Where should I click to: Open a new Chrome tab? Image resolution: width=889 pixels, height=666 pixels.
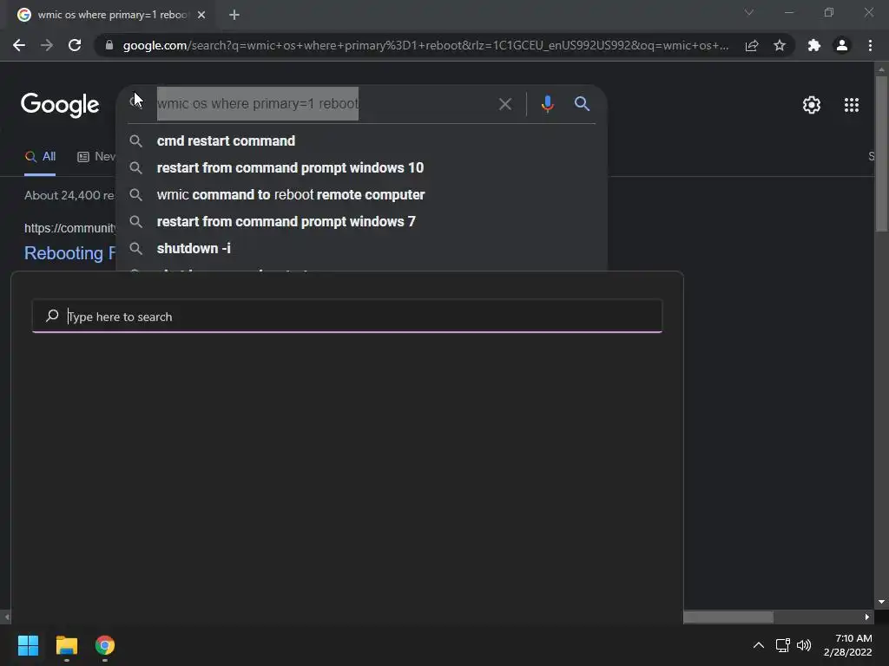[234, 15]
